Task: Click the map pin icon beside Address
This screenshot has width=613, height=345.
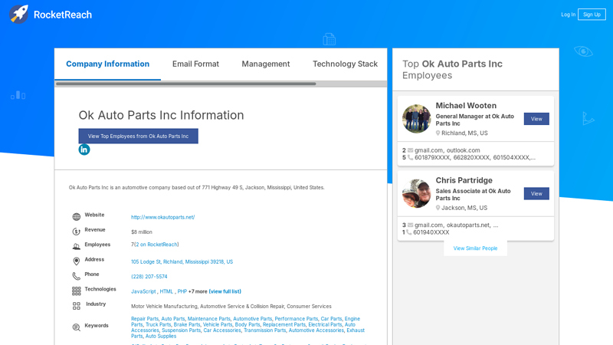Action: [76, 261]
